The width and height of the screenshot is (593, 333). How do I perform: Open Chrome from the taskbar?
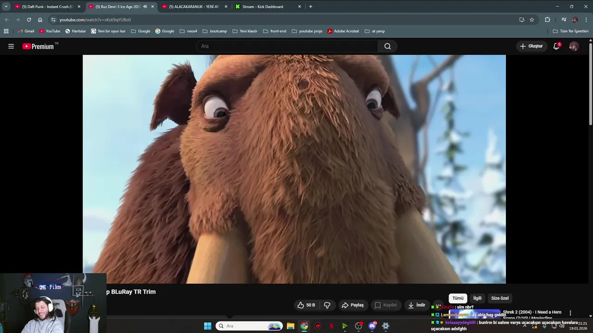pos(304,326)
